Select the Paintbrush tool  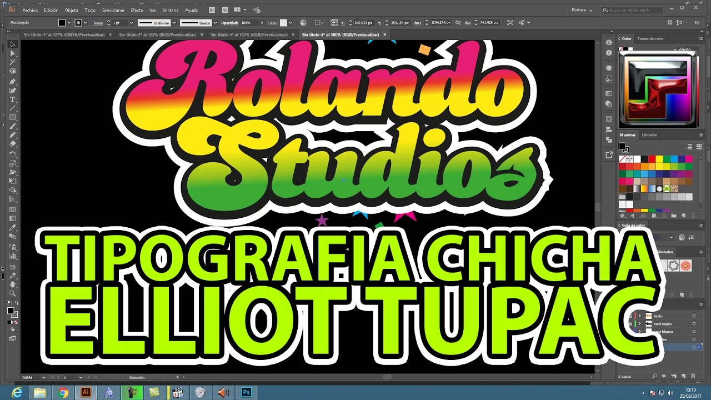coord(12,126)
